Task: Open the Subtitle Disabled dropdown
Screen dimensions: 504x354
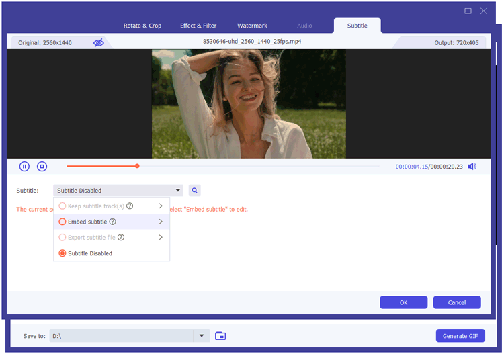Action: coord(118,191)
